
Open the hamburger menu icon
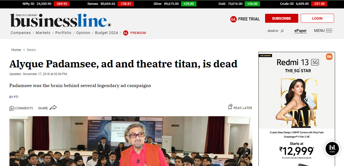[329, 31]
